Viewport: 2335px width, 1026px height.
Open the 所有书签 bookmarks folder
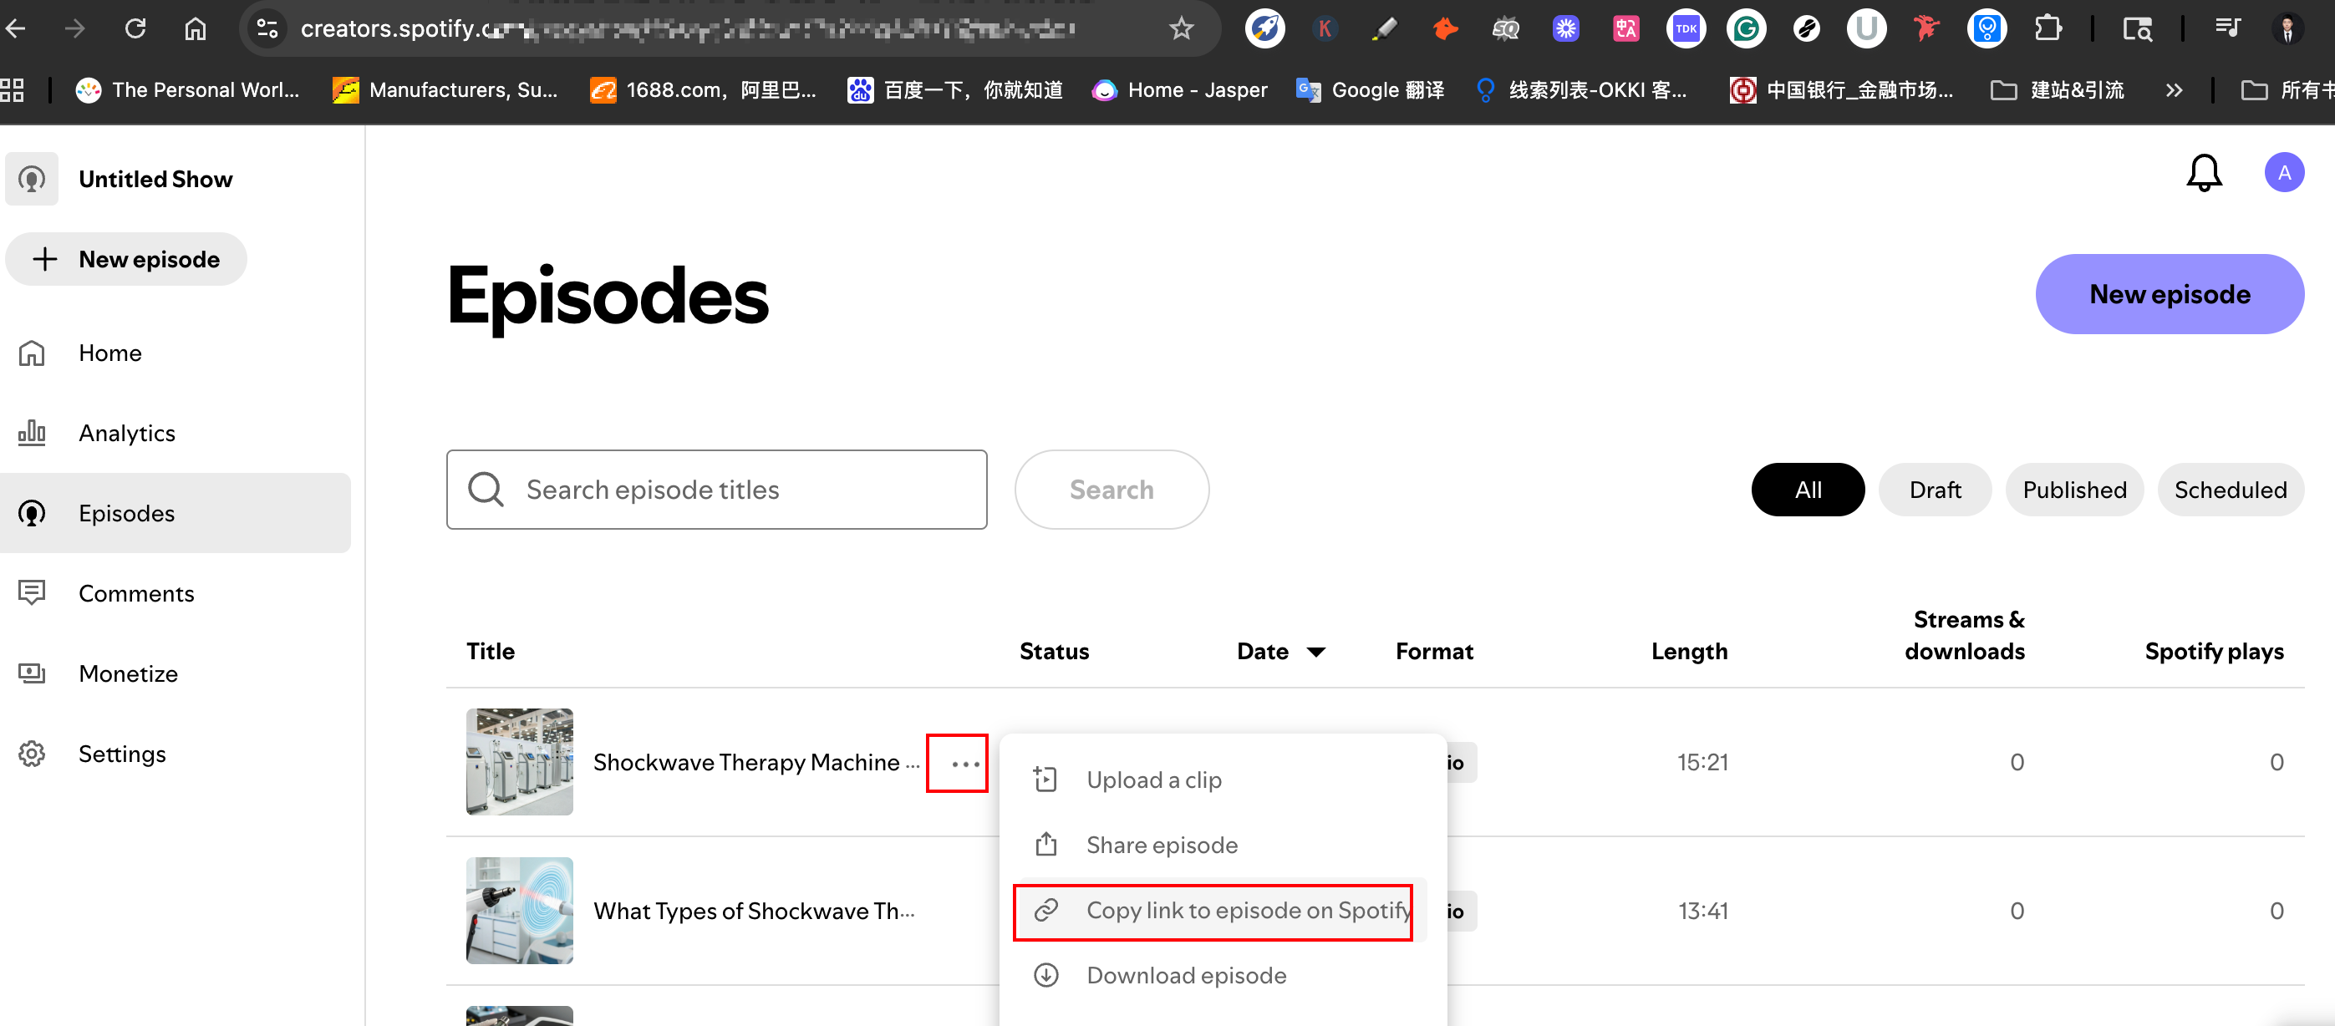point(2287,89)
